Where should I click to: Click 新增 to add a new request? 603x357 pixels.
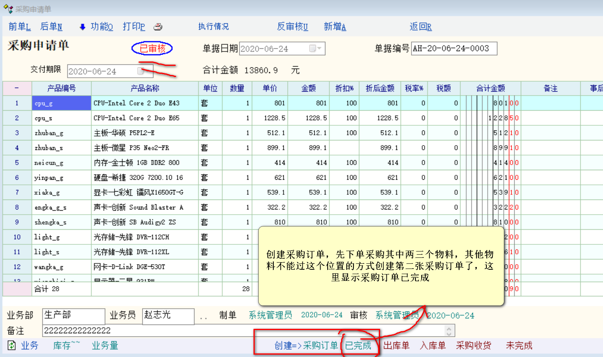pyautogui.click(x=335, y=27)
